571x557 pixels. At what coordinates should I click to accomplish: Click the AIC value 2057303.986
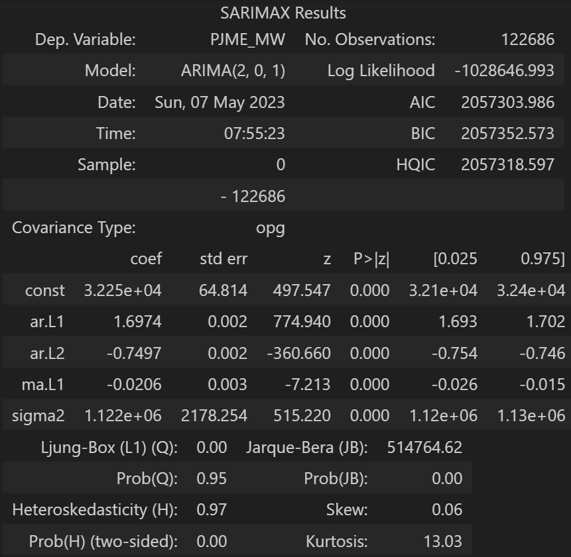pyautogui.click(x=507, y=103)
